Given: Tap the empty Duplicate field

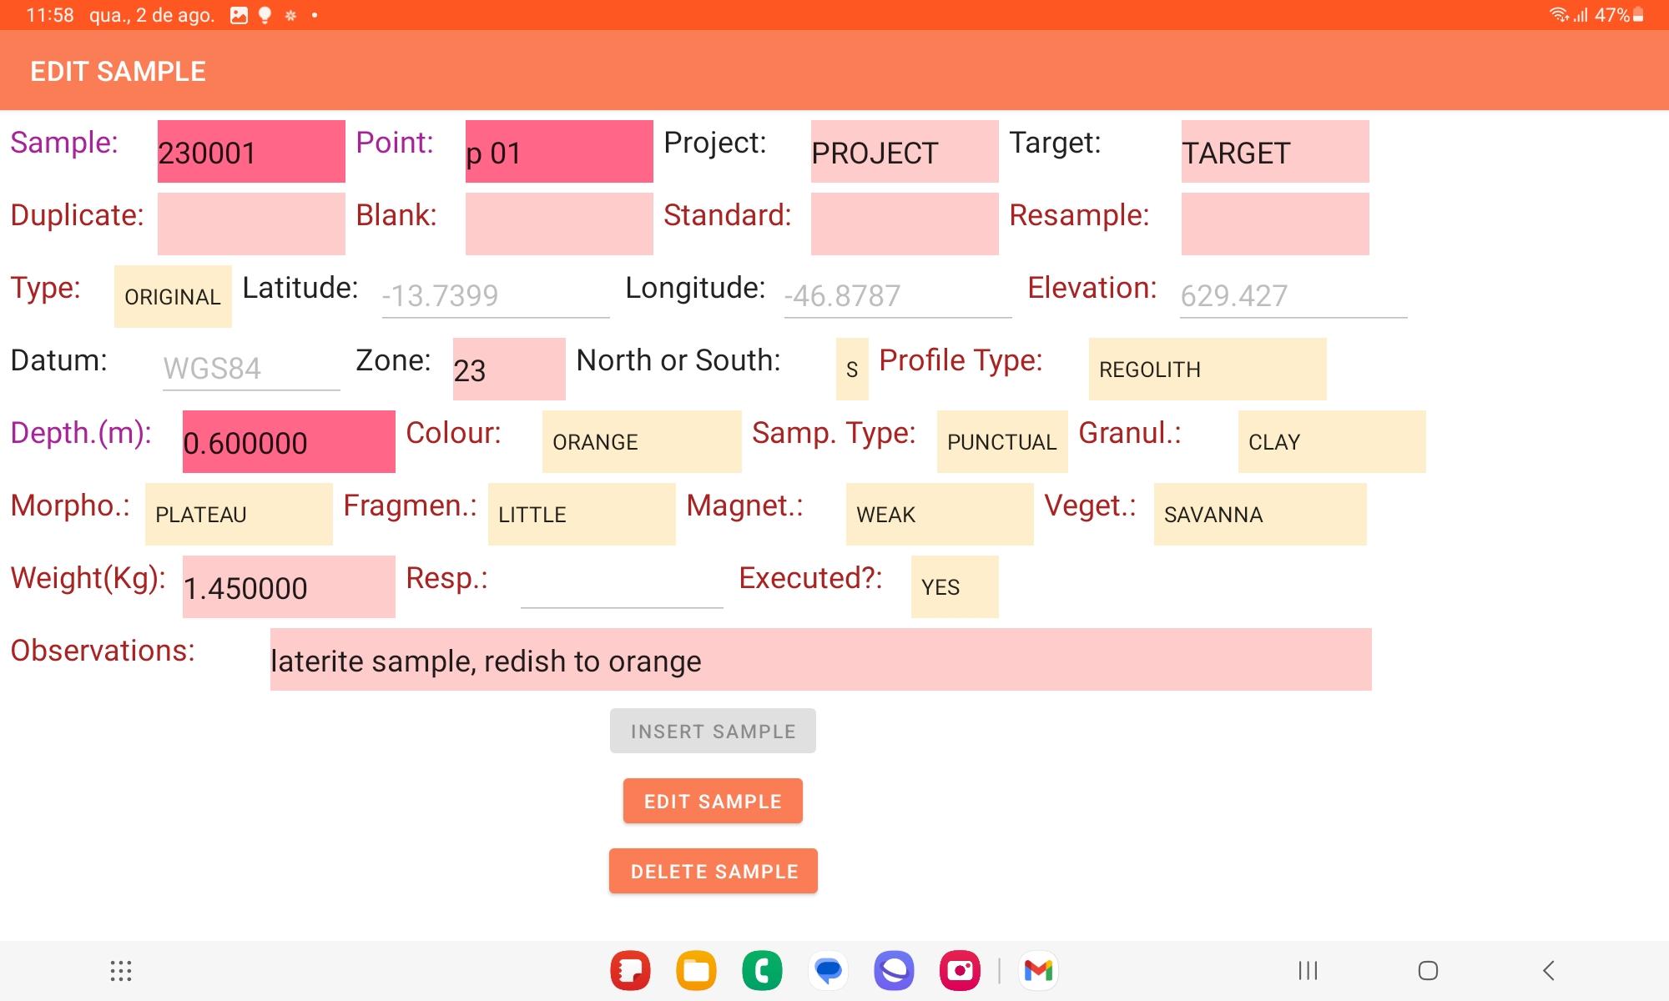Looking at the screenshot, I should click(251, 224).
